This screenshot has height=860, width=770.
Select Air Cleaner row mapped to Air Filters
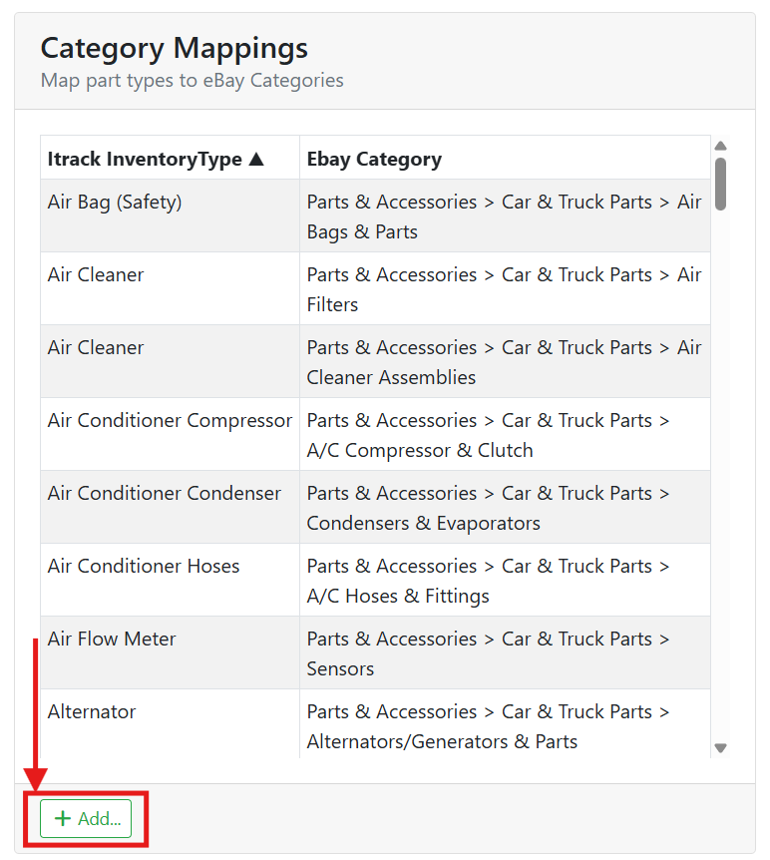pos(376,288)
